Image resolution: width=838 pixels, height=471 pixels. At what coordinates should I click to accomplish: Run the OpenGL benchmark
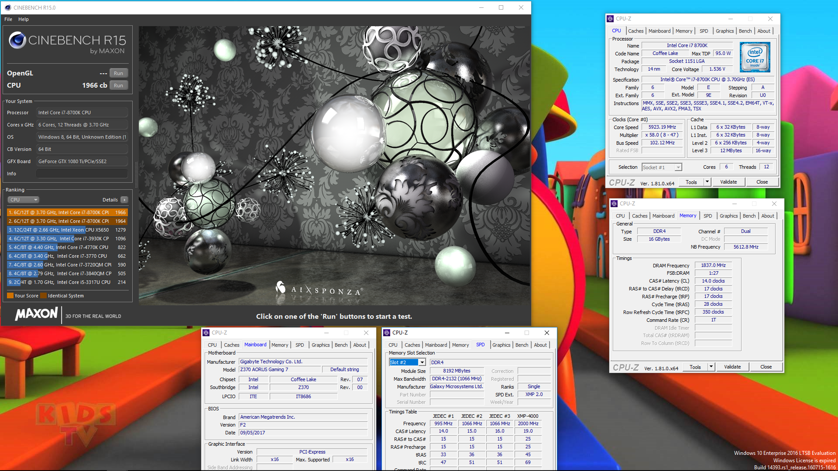pos(118,73)
